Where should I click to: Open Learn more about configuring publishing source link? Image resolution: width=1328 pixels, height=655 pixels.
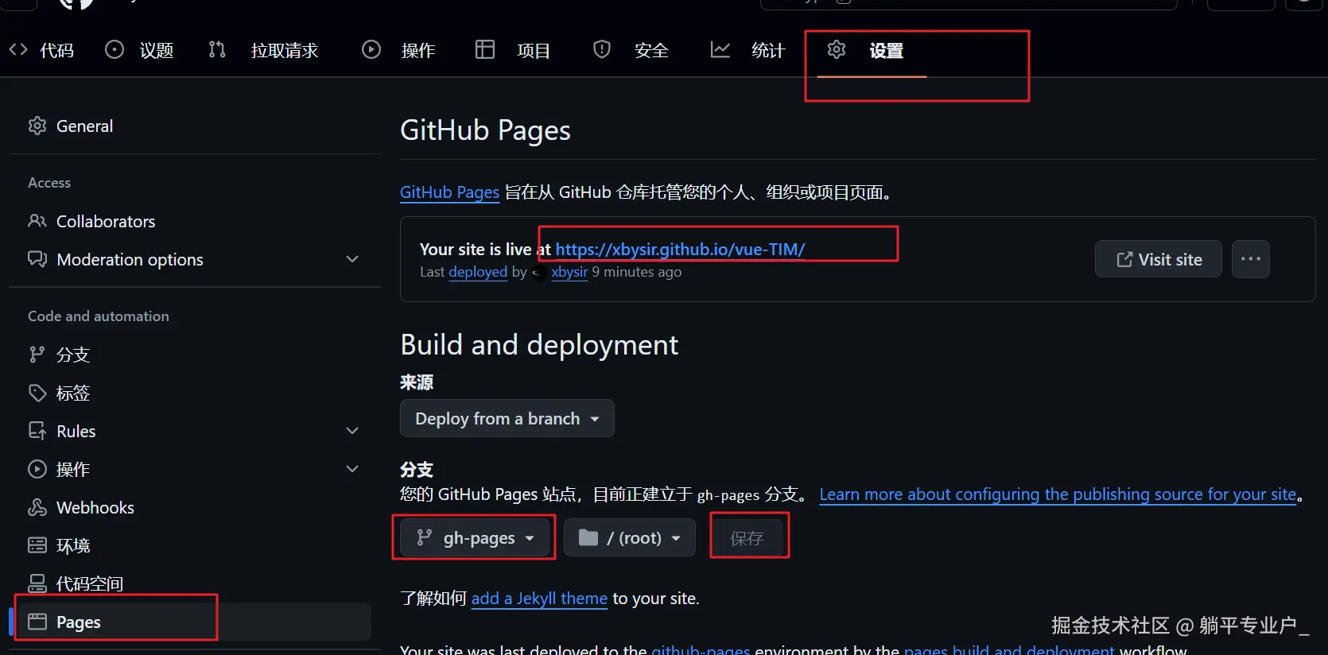point(1058,494)
